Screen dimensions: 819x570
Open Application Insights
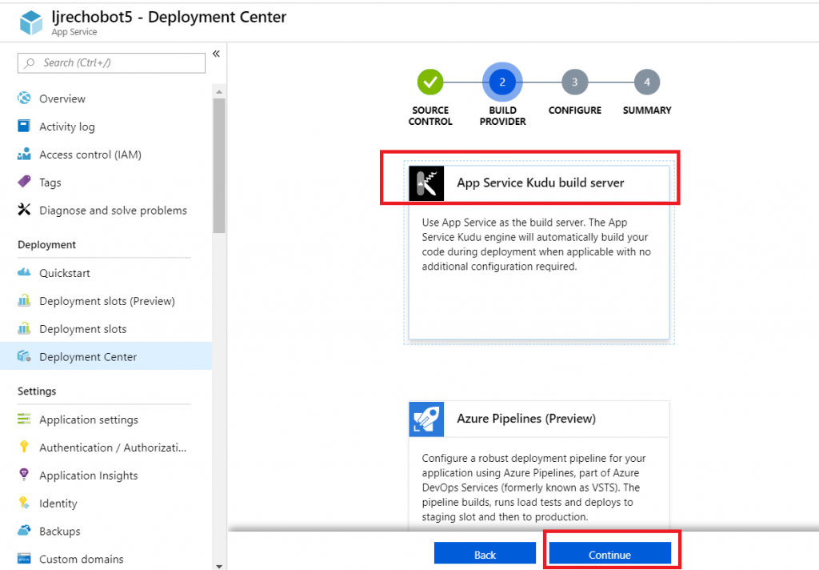click(106, 476)
